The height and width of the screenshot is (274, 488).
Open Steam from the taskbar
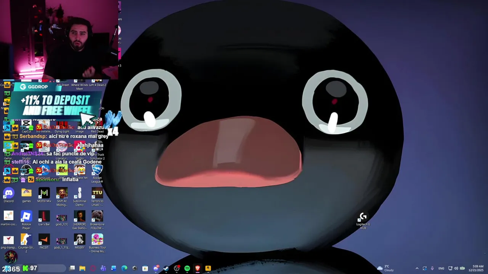166,268
